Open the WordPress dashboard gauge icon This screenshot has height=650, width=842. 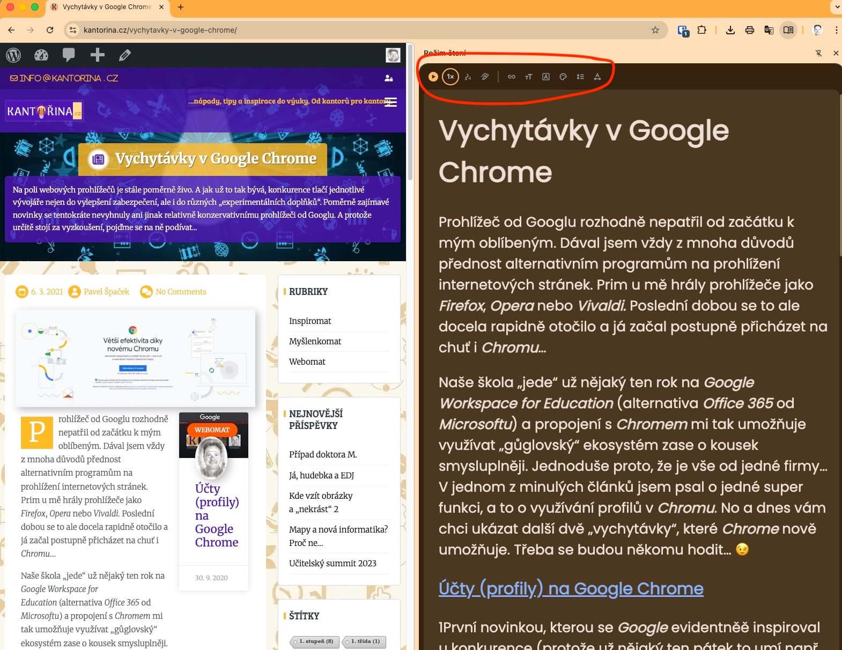point(41,55)
